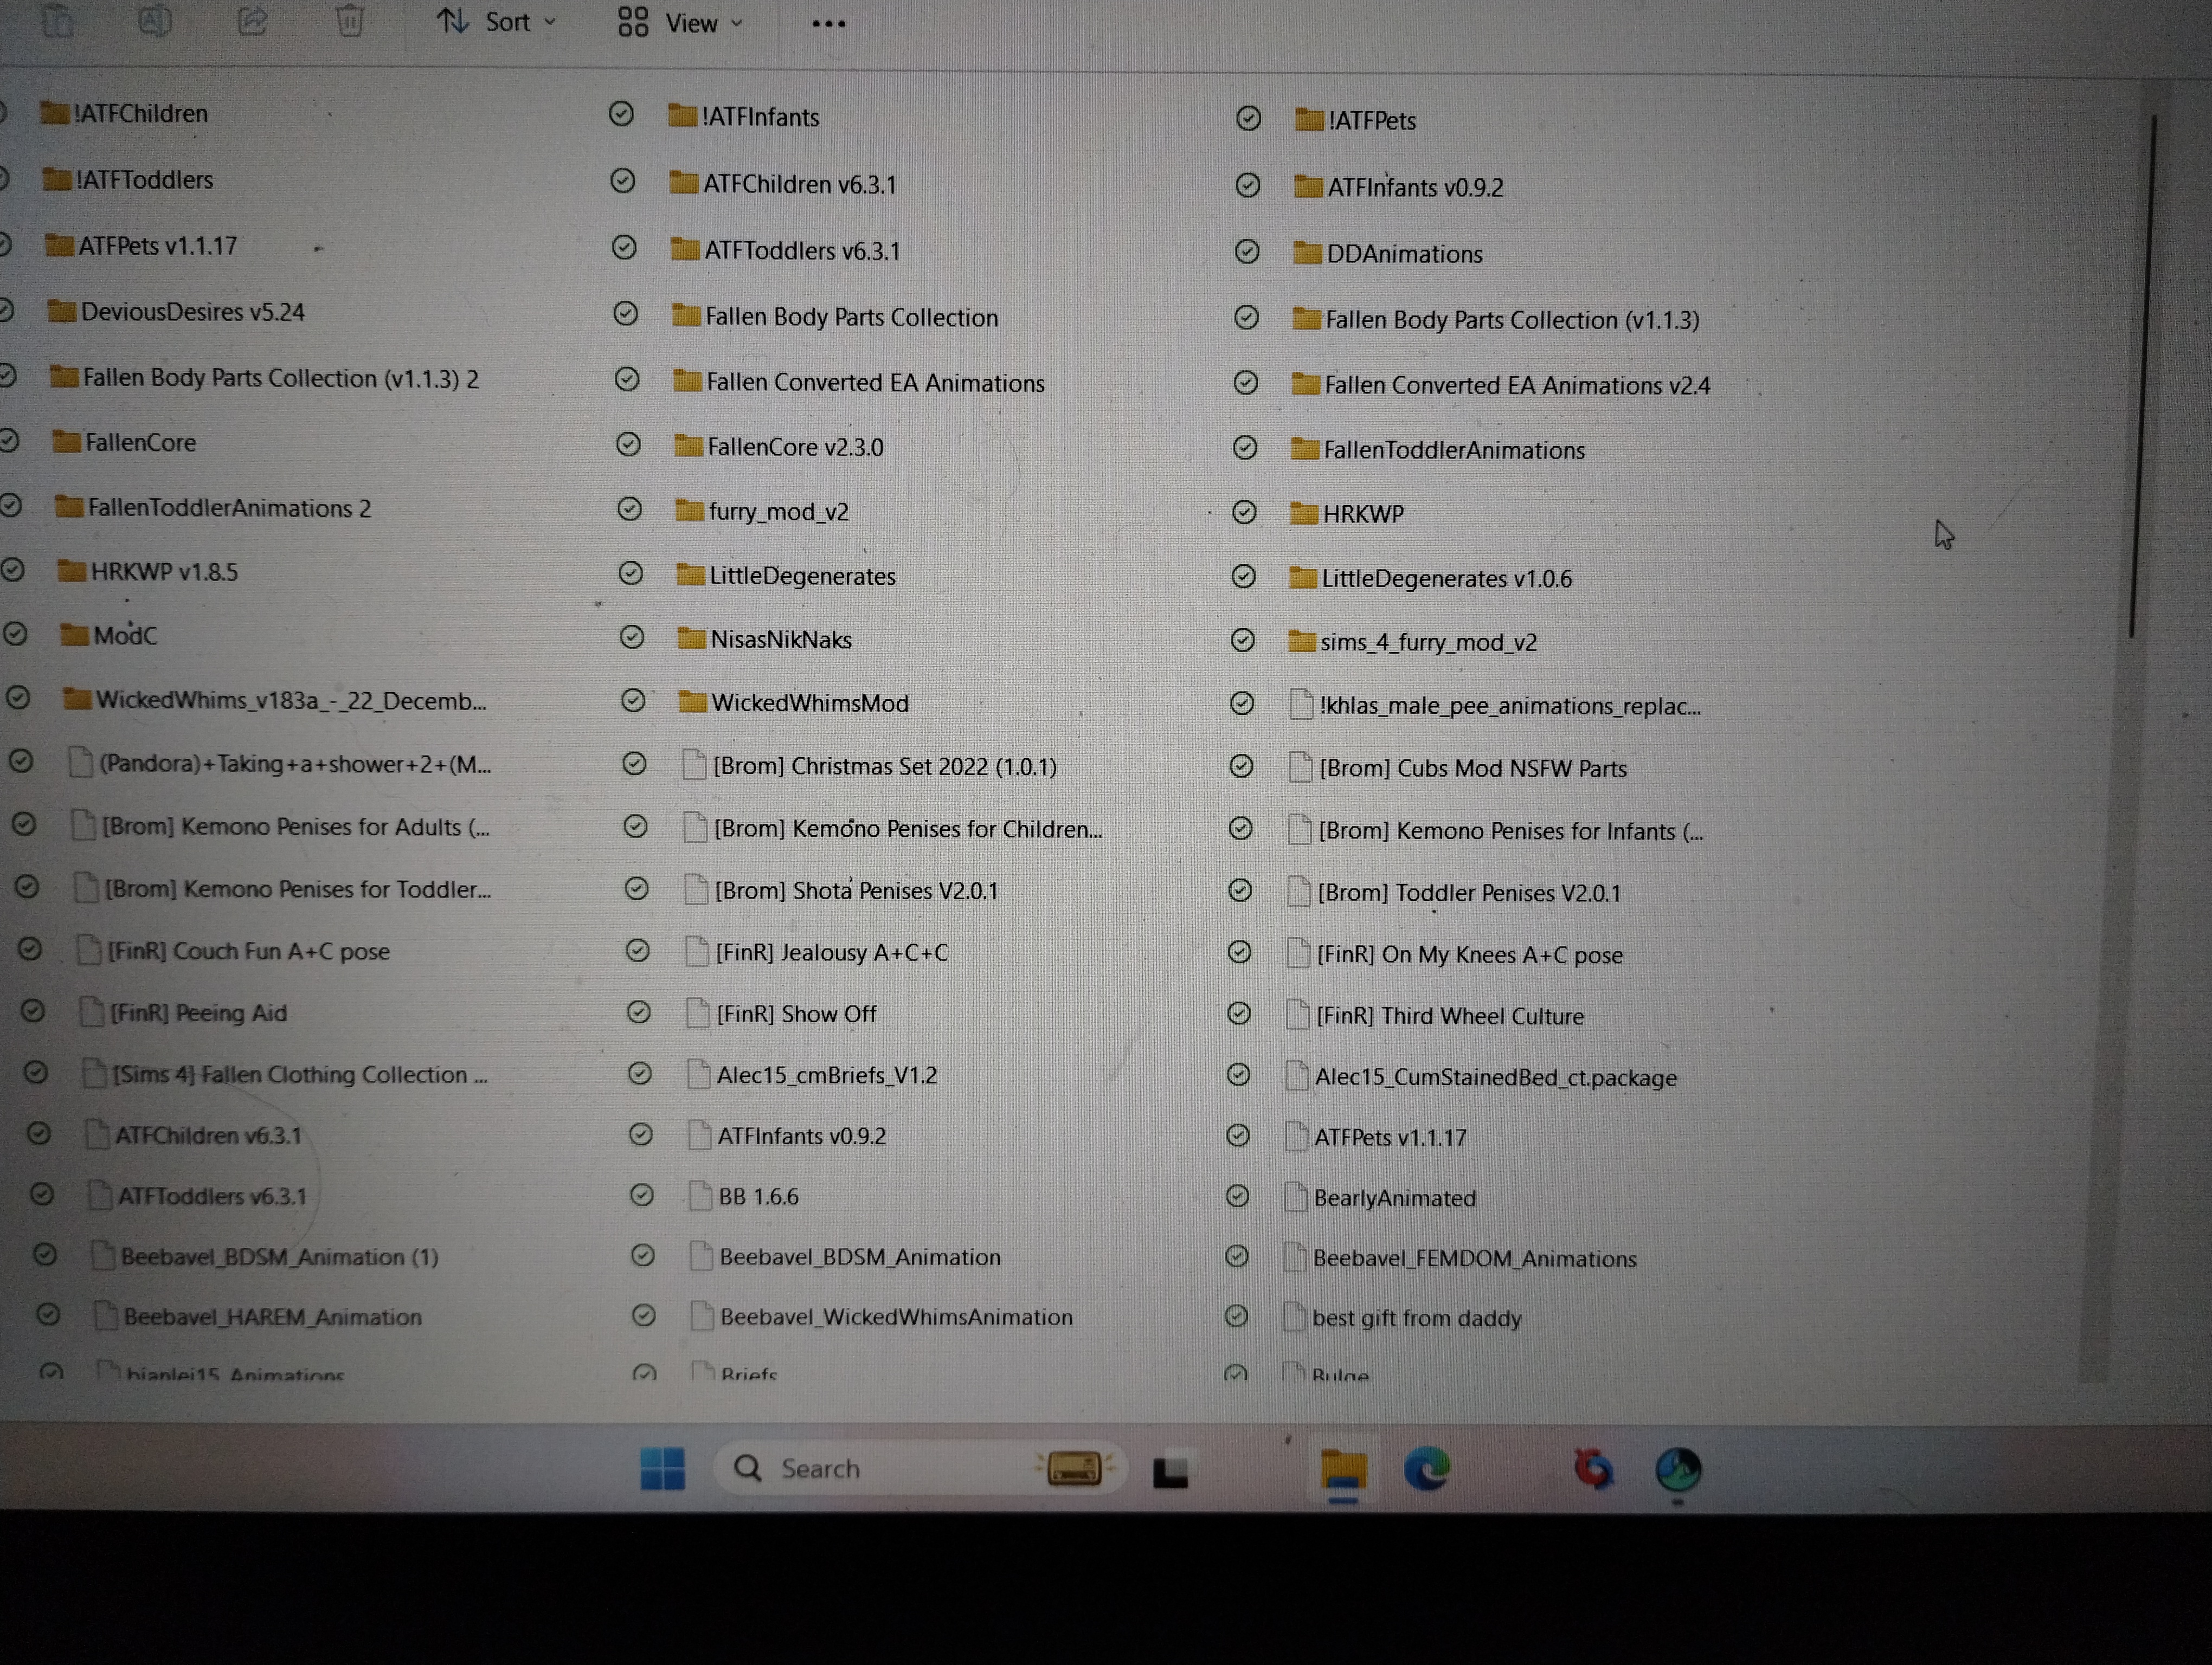Select the furry_mod_v2 folder icon
This screenshot has width=2212, height=1665.
689,511
